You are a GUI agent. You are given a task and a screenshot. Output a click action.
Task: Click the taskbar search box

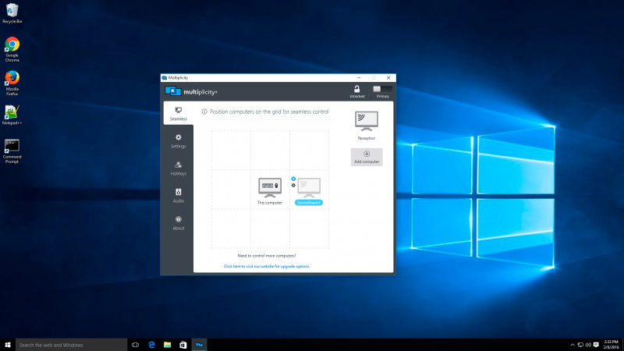point(70,344)
